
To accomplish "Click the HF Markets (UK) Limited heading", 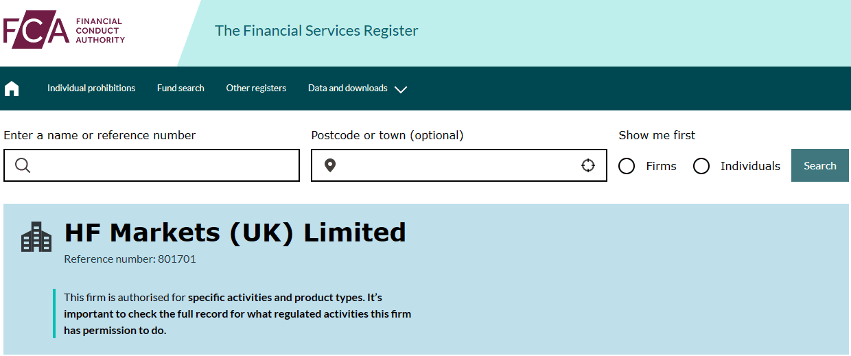I will pos(235,233).
